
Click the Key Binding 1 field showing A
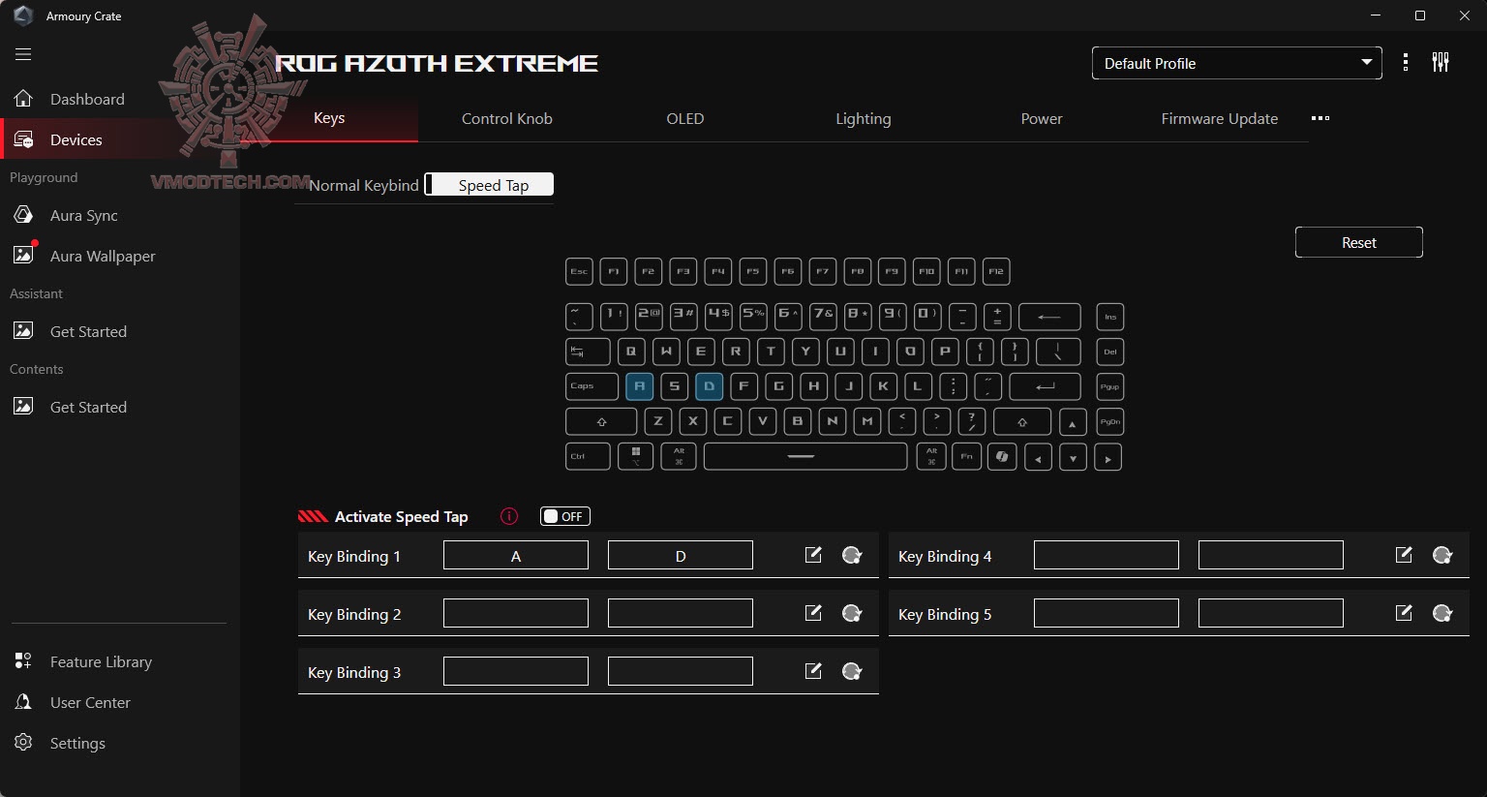point(516,555)
